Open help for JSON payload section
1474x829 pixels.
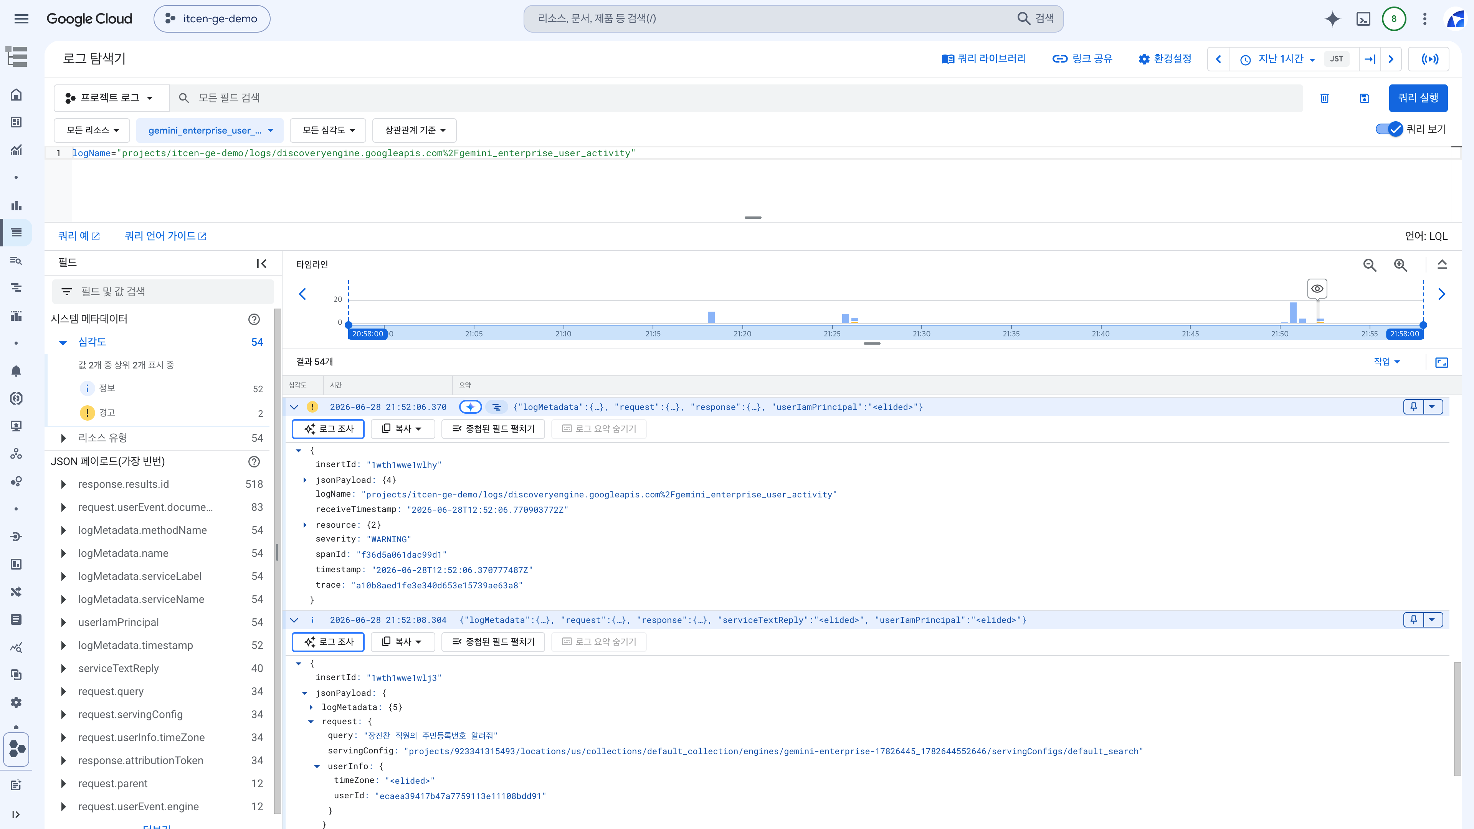(x=254, y=462)
